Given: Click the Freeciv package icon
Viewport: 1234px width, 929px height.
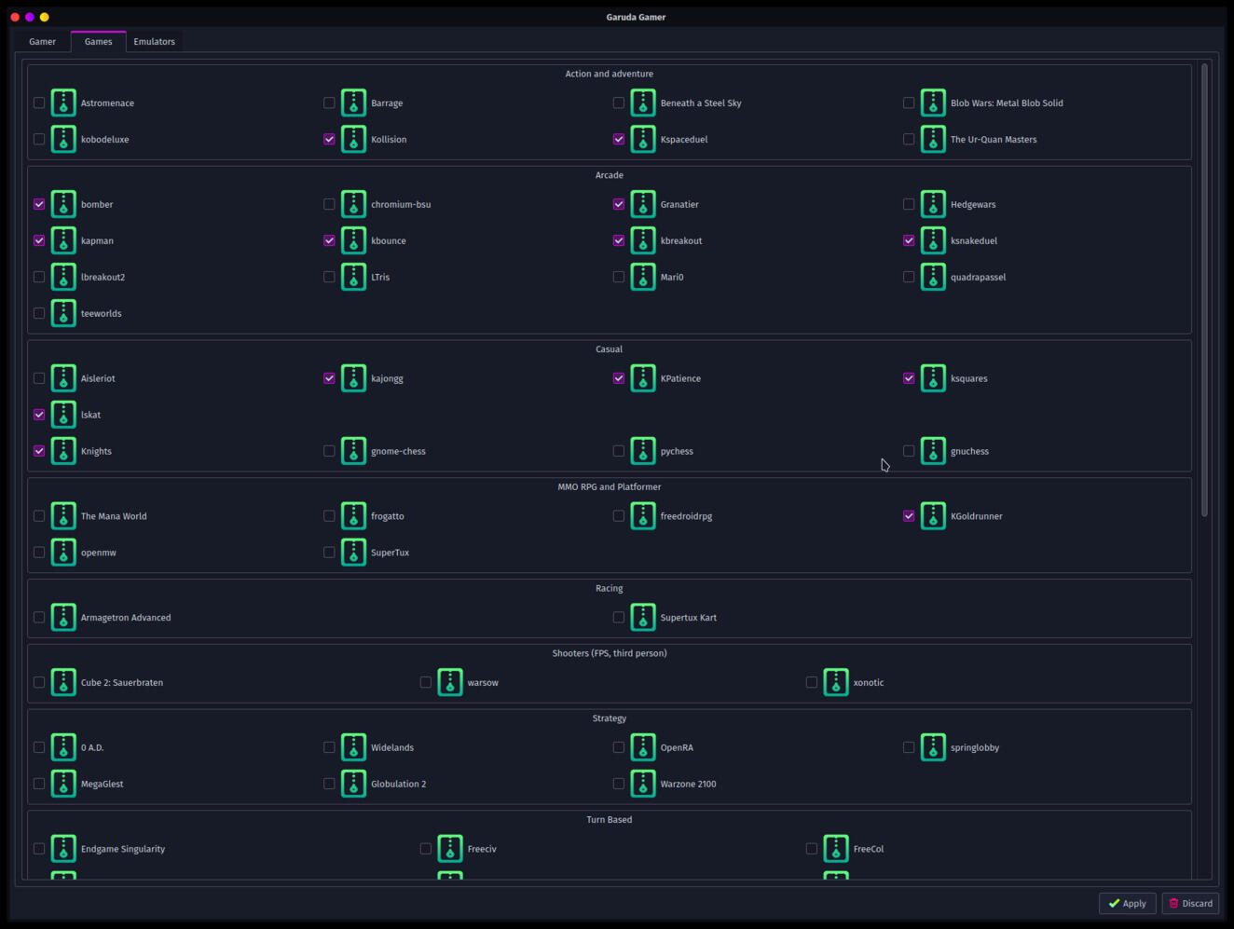Looking at the screenshot, I should 450,849.
